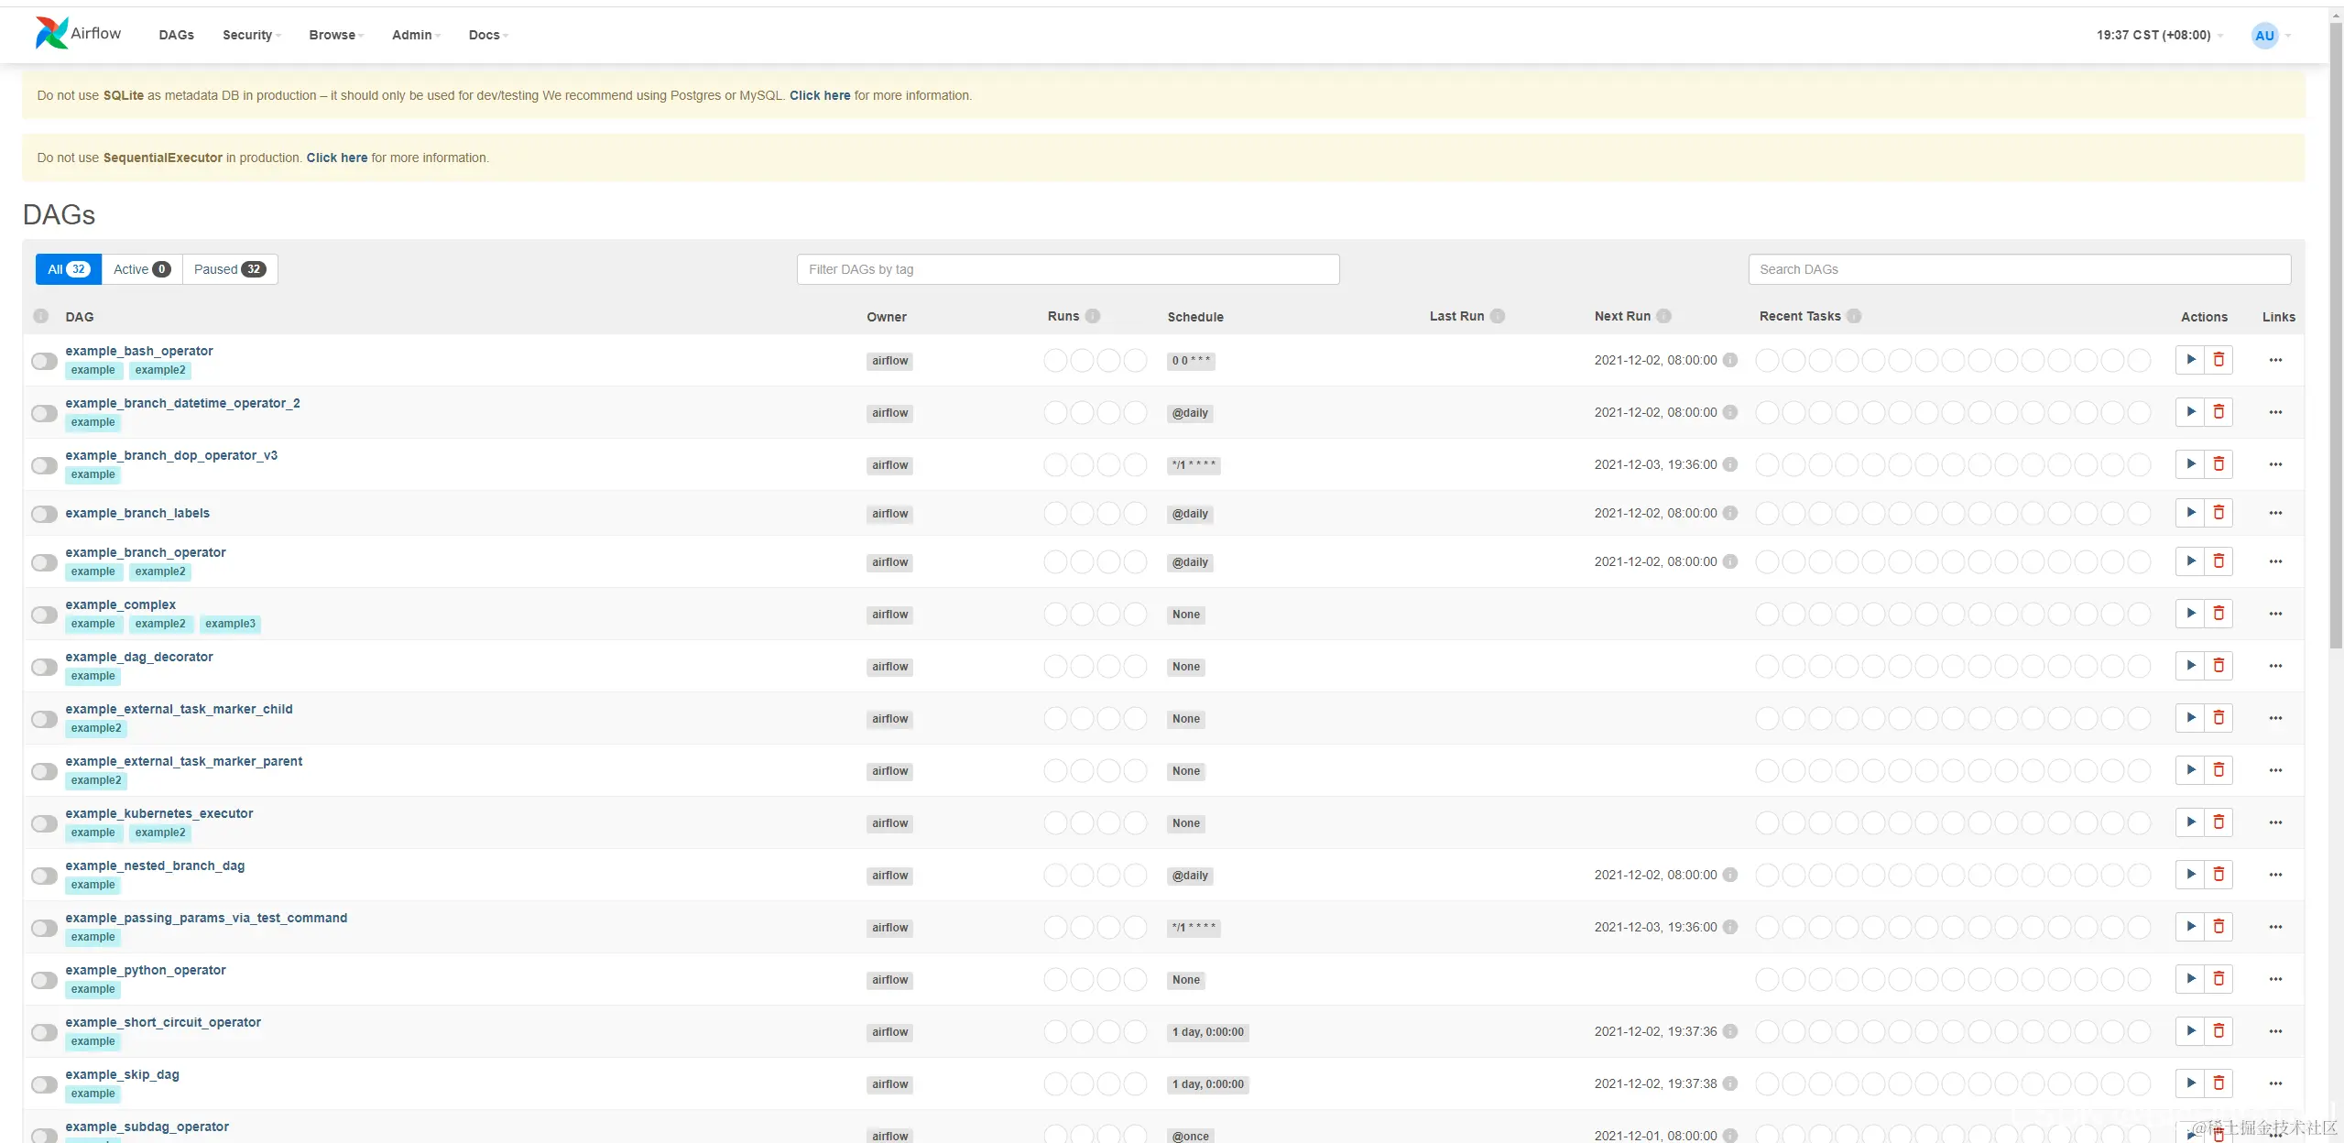Enable the example_nested_branch_dag toggle switch
Viewport: 2344px width, 1143px height.
(44, 876)
